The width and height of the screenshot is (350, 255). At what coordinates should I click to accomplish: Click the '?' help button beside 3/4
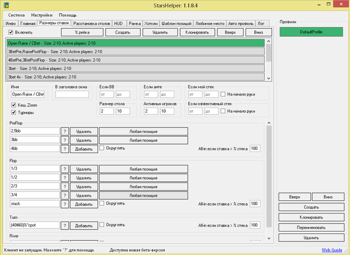(64, 195)
